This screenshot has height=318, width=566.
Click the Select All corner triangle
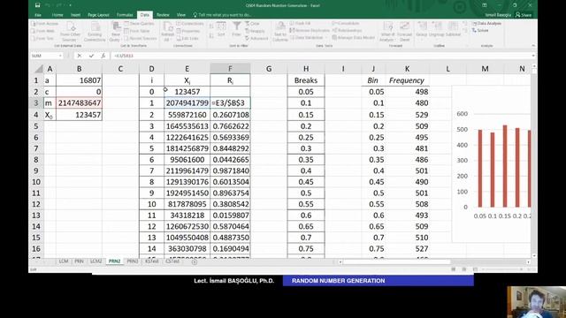pos(38,69)
